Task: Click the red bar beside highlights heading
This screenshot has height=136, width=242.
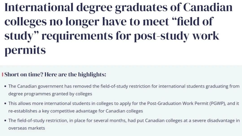Action: coord(3,75)
